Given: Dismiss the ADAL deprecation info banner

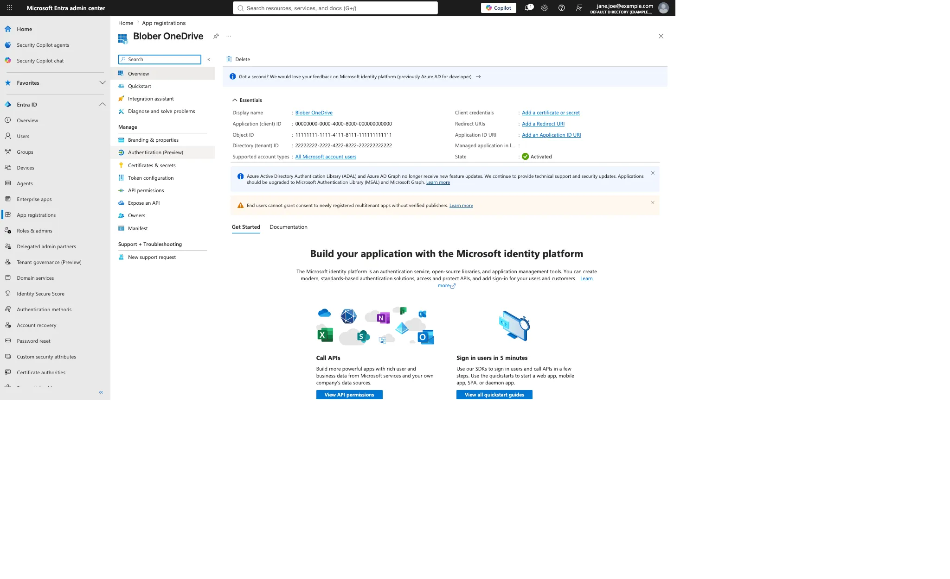Looking at the screenshot, I should coord(653,173).
